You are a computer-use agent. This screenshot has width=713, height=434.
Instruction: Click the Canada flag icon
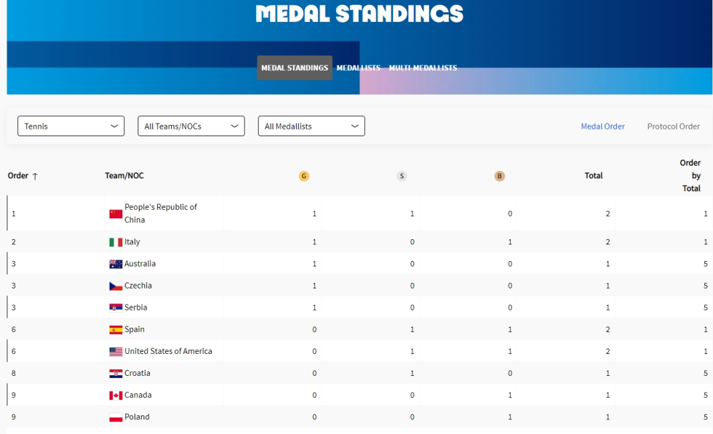pos(116,395)
